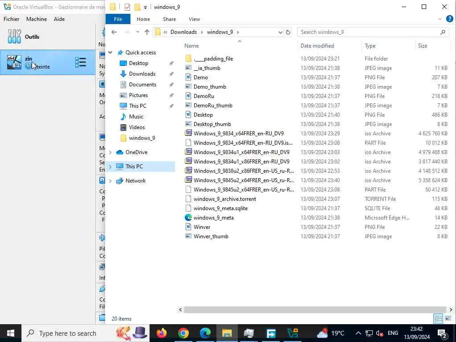Select the Desktop PNG file row
Image resolution: width=456 pixels, height=342 pixels.
point(316,115)
